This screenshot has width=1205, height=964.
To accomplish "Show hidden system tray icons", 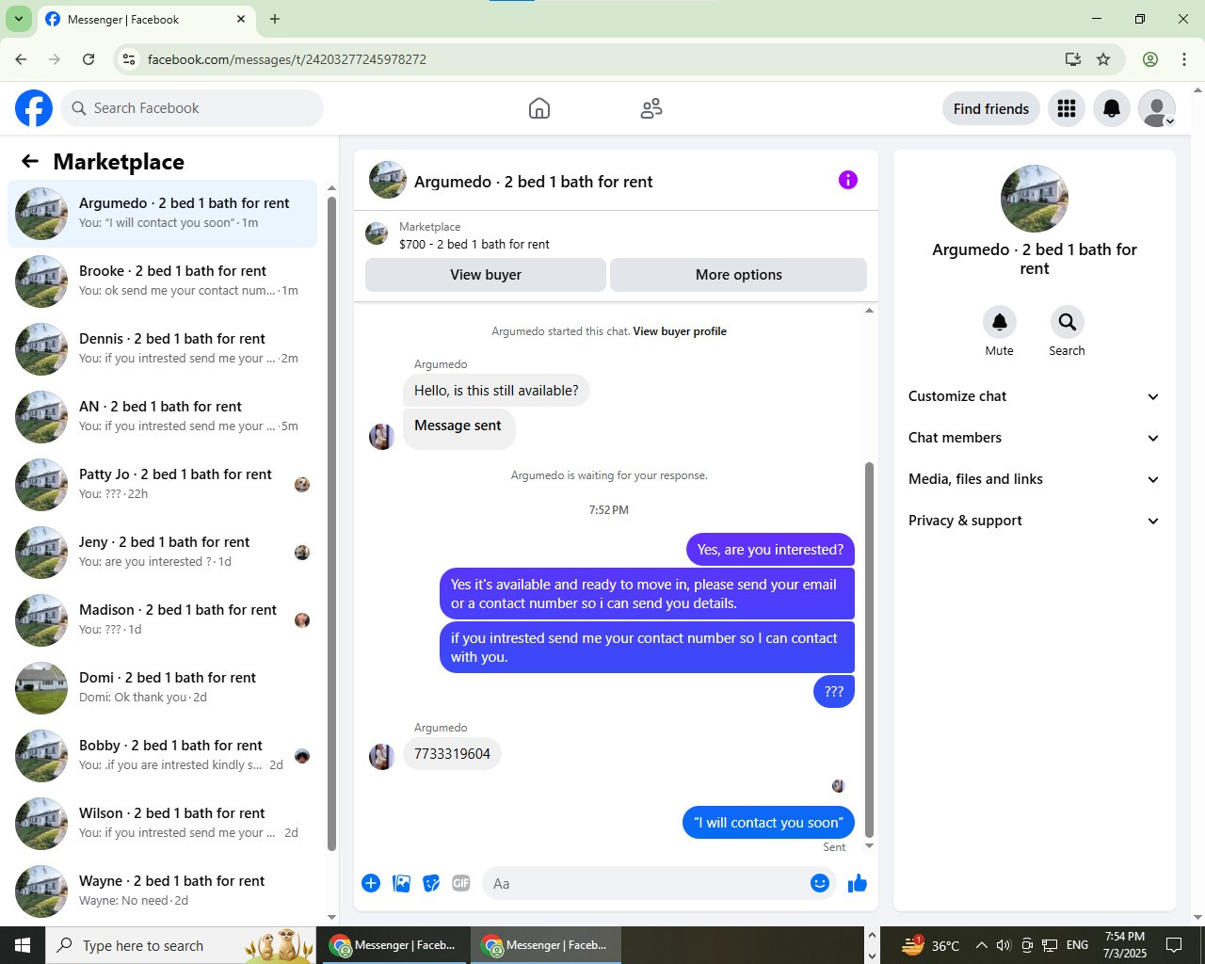I will click(981, 945).
